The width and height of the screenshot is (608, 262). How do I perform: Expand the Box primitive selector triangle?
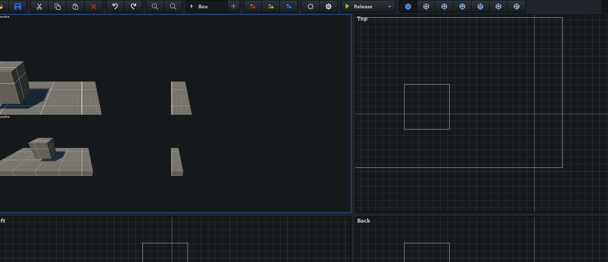[x=192, y=6]
